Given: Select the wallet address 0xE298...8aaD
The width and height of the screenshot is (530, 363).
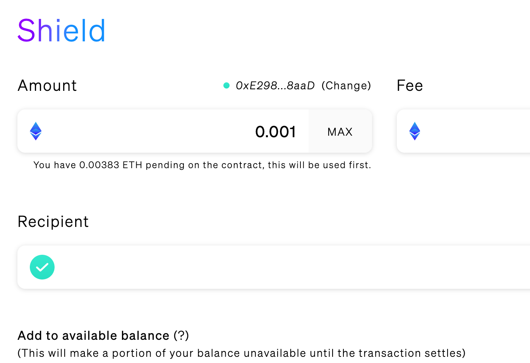Looking at the screenshot, I should click(275, 85).
